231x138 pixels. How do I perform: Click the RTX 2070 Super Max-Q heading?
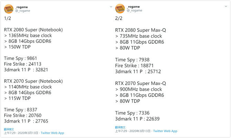140,84
